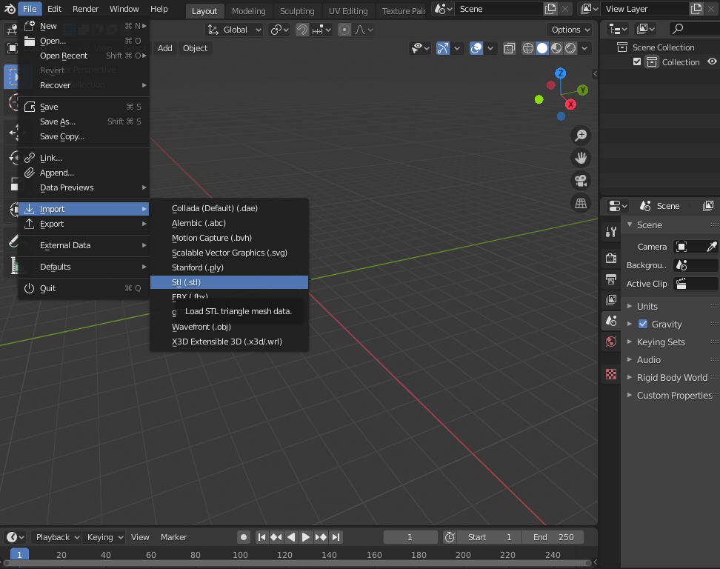This screenshot has width=720, height=569.
Task: Expand the Units panel
Action: 647,306
